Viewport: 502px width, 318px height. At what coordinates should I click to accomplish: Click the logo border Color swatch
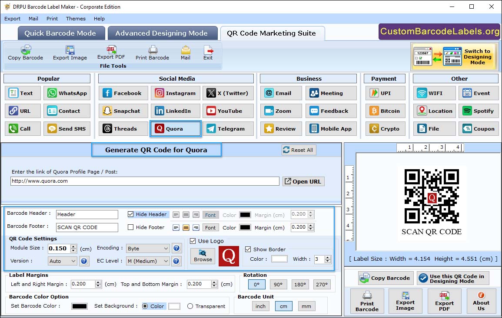[279, 259]
